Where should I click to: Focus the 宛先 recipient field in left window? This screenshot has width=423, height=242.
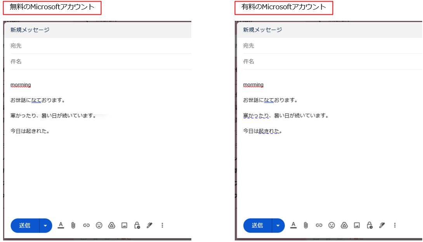coord(101,46)
